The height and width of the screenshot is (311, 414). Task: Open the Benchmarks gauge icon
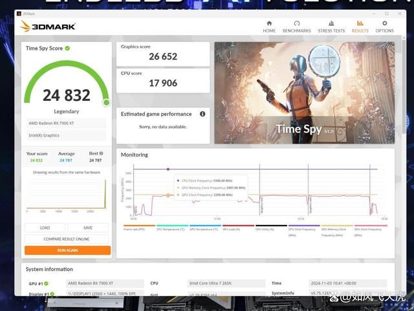297,23
